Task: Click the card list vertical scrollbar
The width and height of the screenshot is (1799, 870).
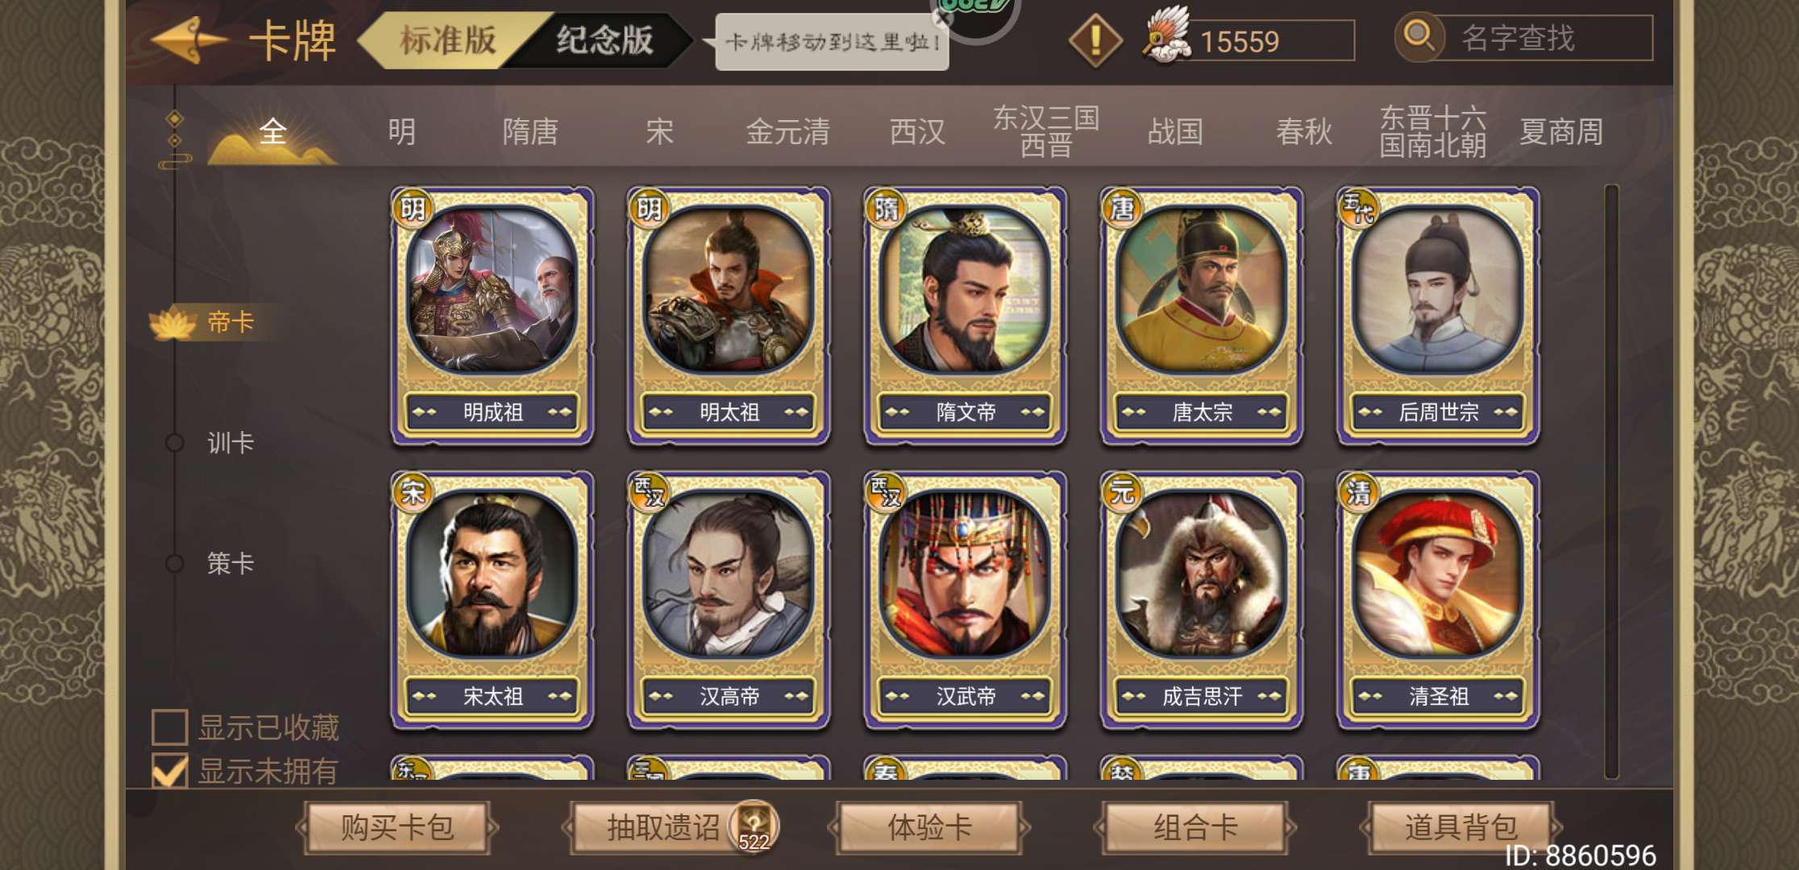Action: (x=1611, y=482)
